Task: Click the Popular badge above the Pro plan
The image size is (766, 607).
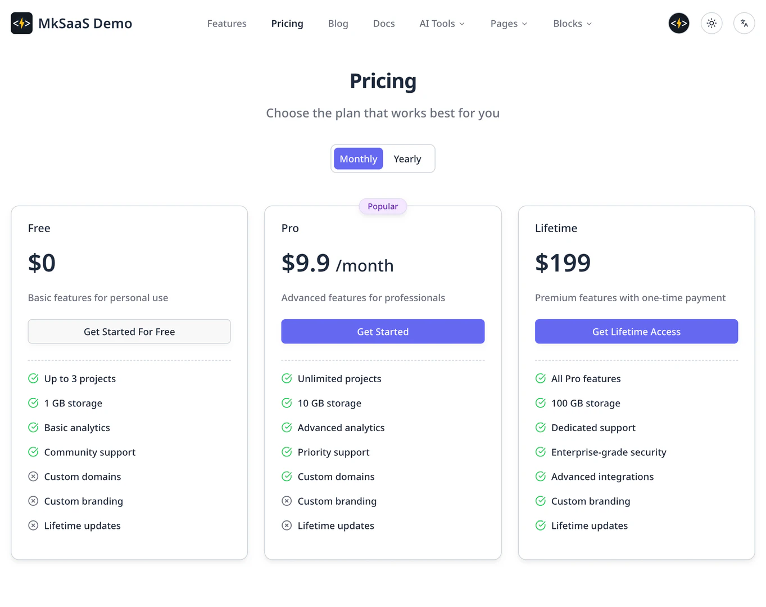Action: tap(383, 206)
